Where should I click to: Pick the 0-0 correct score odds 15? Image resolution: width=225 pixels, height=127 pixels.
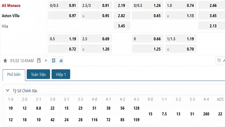coord(150,114)
